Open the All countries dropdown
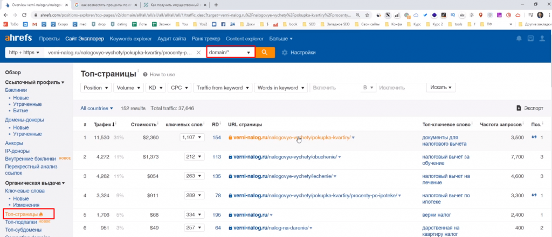552x237 pixels. (96, 109)
